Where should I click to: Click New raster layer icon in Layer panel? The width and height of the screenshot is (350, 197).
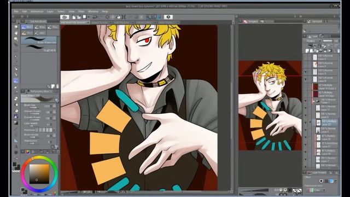(307, 51)
